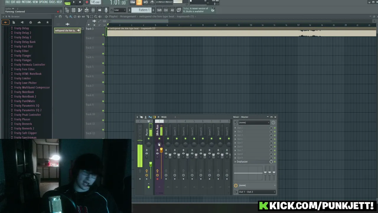Open the Emphasizer slot menu arrow
This screenshot has height=213, width=378.
click(235, 162)
